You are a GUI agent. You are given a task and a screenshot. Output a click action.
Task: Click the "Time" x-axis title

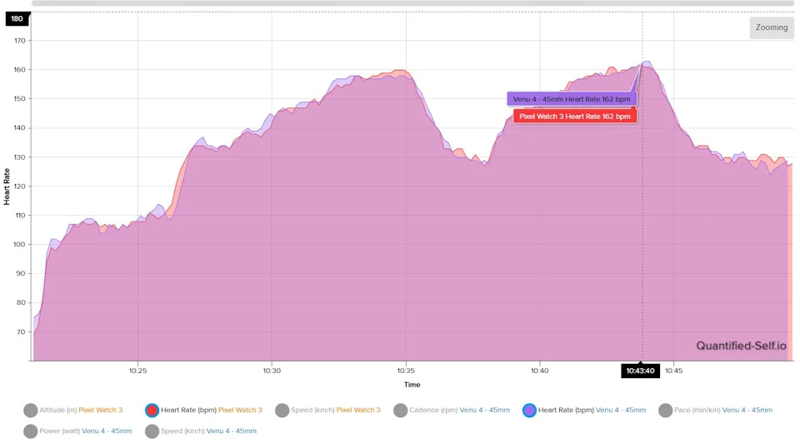pyautogui.click(x=412, y=385)
